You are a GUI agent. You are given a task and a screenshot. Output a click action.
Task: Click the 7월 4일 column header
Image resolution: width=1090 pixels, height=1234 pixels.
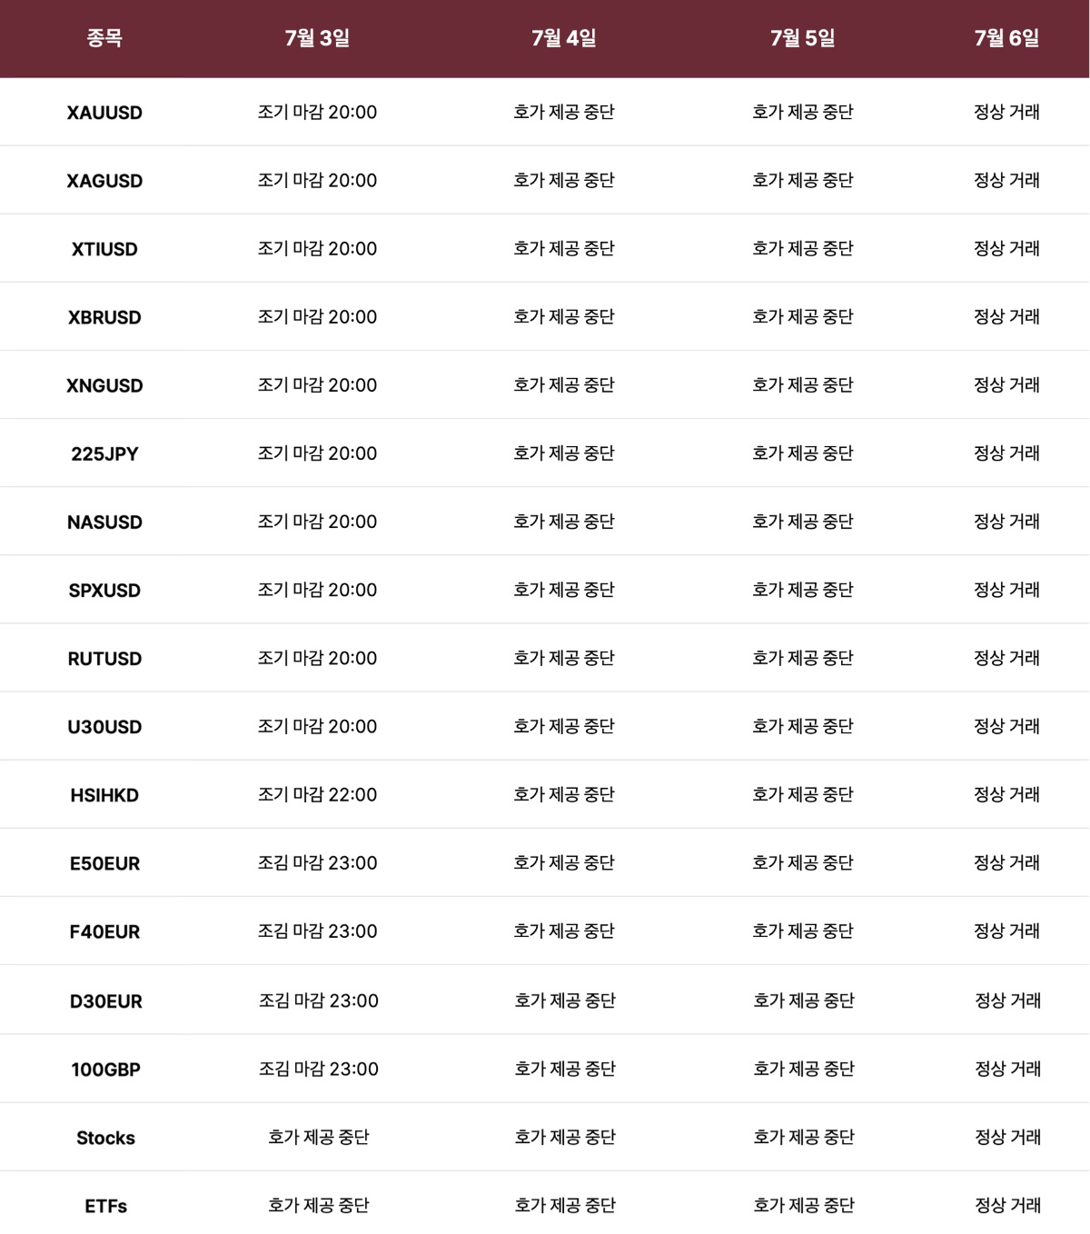564,38
